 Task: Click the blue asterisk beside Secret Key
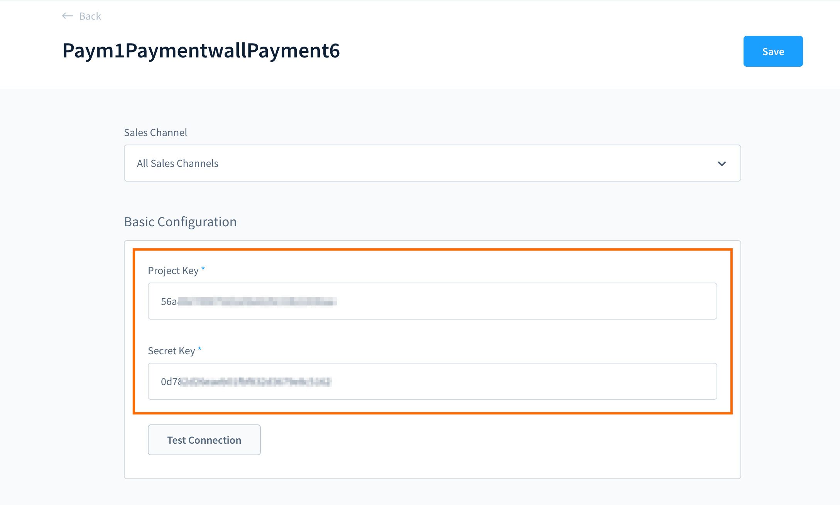click(x=199, y=349)
